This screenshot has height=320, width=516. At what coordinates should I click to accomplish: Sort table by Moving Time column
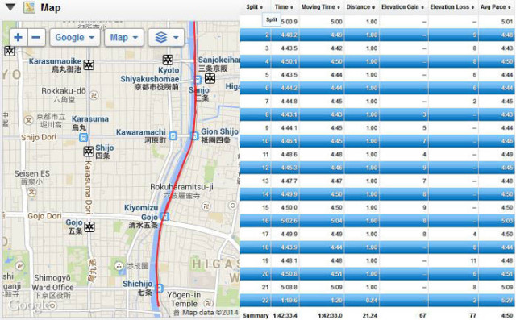pyautogui.click(x=320, y=7)
